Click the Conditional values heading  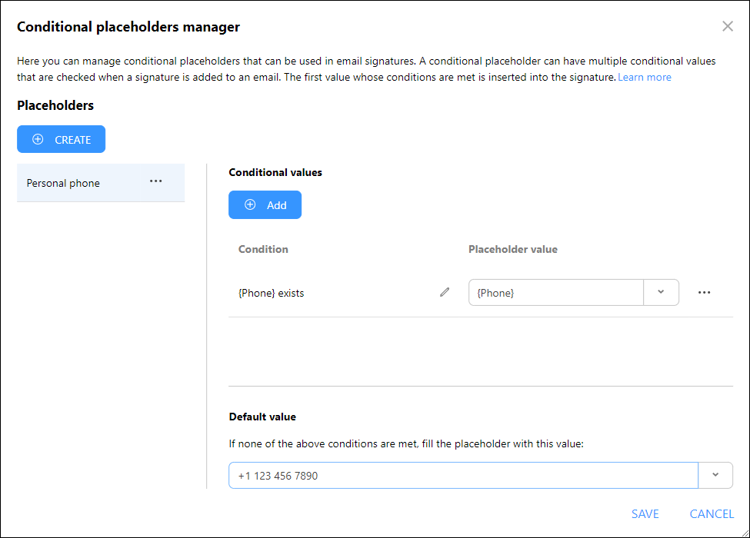(275, 172)
